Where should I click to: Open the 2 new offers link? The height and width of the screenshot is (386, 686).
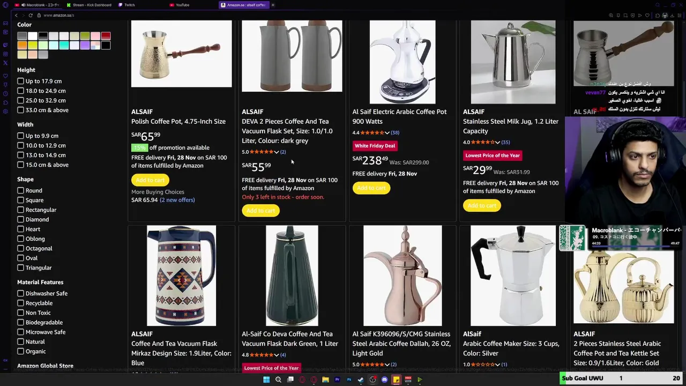(x=177, y=200)
